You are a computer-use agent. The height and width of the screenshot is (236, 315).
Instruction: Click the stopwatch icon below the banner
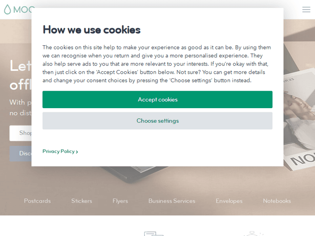[253, 233]
